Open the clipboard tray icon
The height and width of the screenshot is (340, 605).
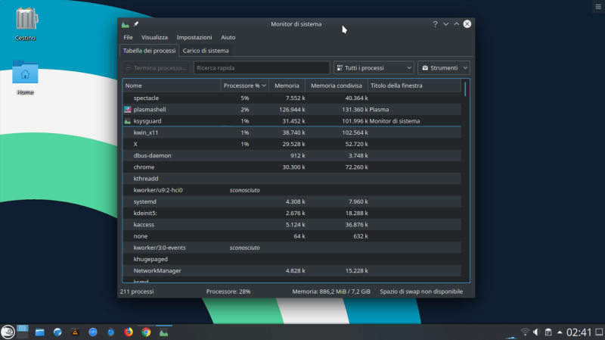click(x=548, y=332)
